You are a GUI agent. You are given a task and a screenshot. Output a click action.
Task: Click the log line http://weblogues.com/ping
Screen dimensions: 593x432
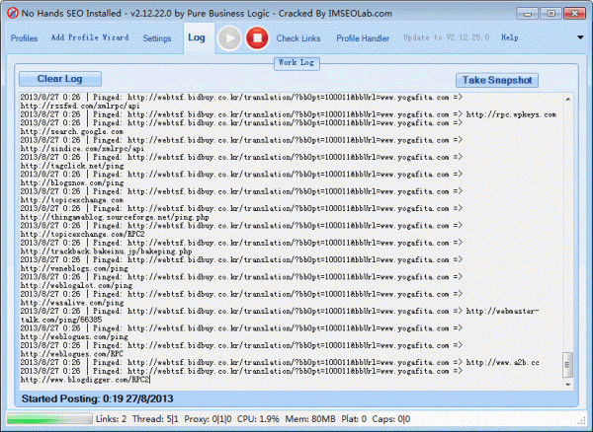[x=74, y=337]
